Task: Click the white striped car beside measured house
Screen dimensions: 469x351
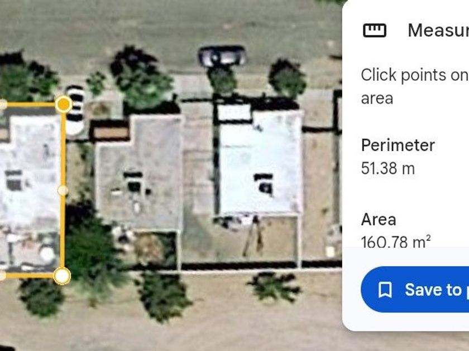Action: pyautogui.click(x=74, y=110)
